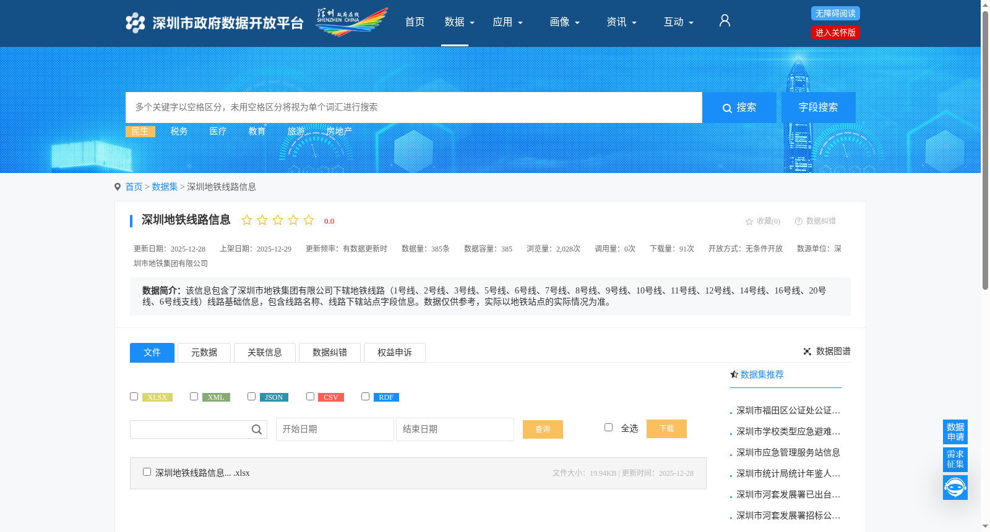Click the orange 查询 button
The height and width of the screenshot is (532, 990).
pos(543,429)
